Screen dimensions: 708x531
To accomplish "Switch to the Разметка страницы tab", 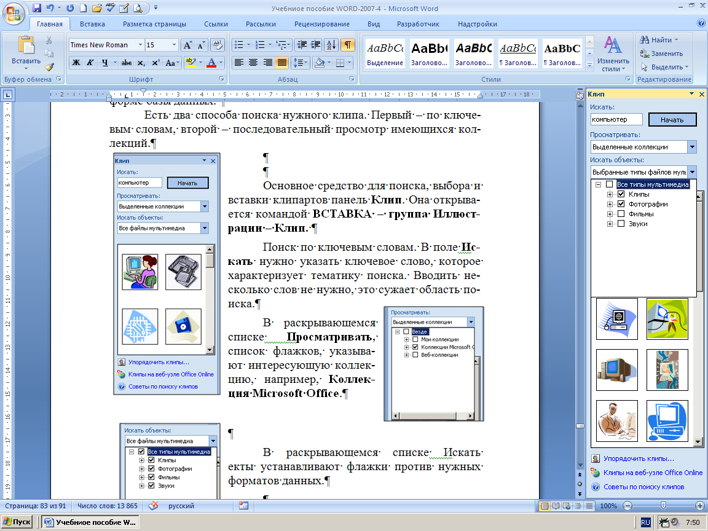I will coord(154,24).
